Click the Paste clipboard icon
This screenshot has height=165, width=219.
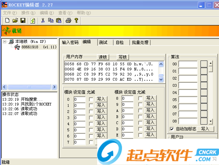tap(59, 20)
